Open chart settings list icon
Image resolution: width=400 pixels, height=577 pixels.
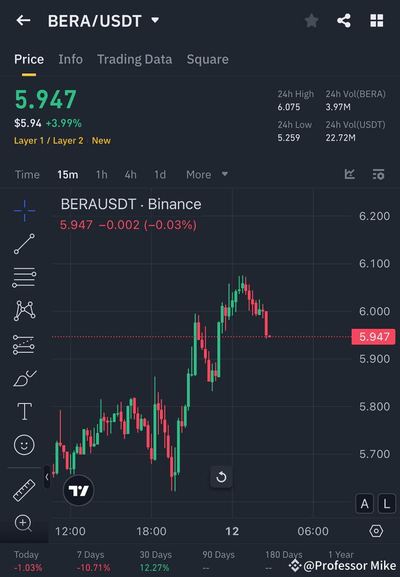tap(378, 174)
